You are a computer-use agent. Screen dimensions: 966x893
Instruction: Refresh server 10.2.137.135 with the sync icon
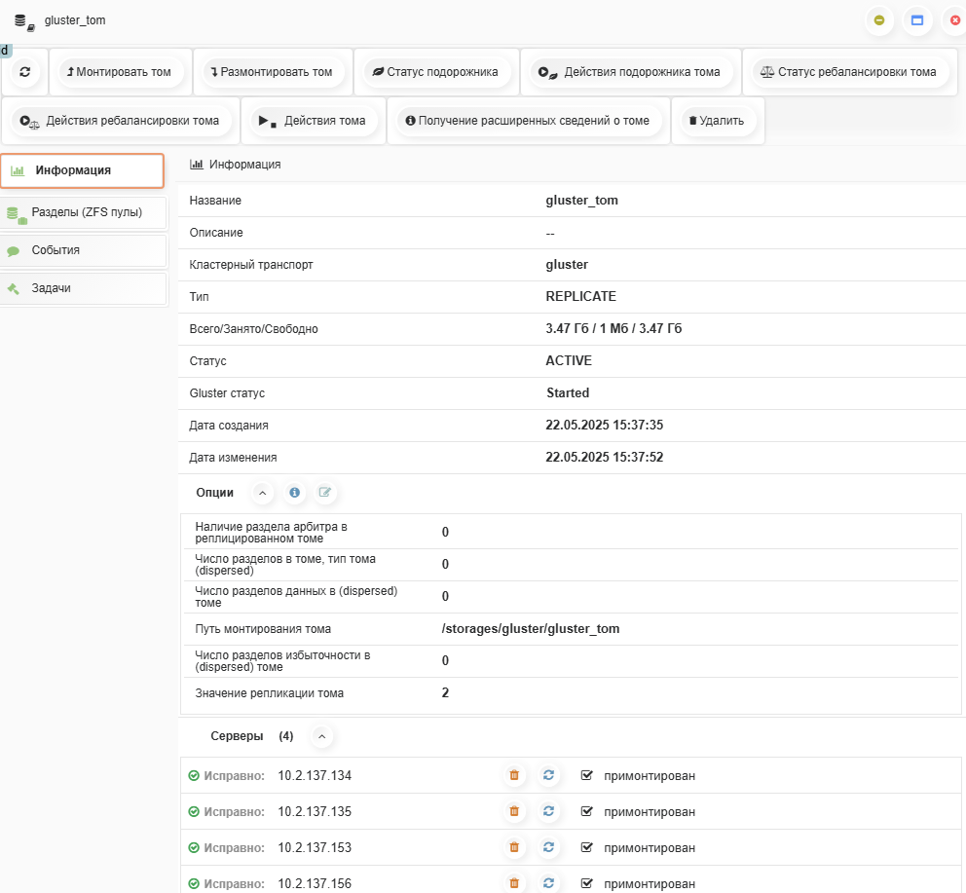[x=548, y=811]
